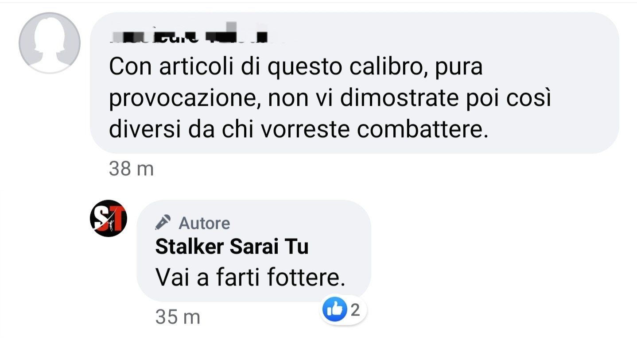
Task: Click the Autore author badge label
Action: pos(204,223)
